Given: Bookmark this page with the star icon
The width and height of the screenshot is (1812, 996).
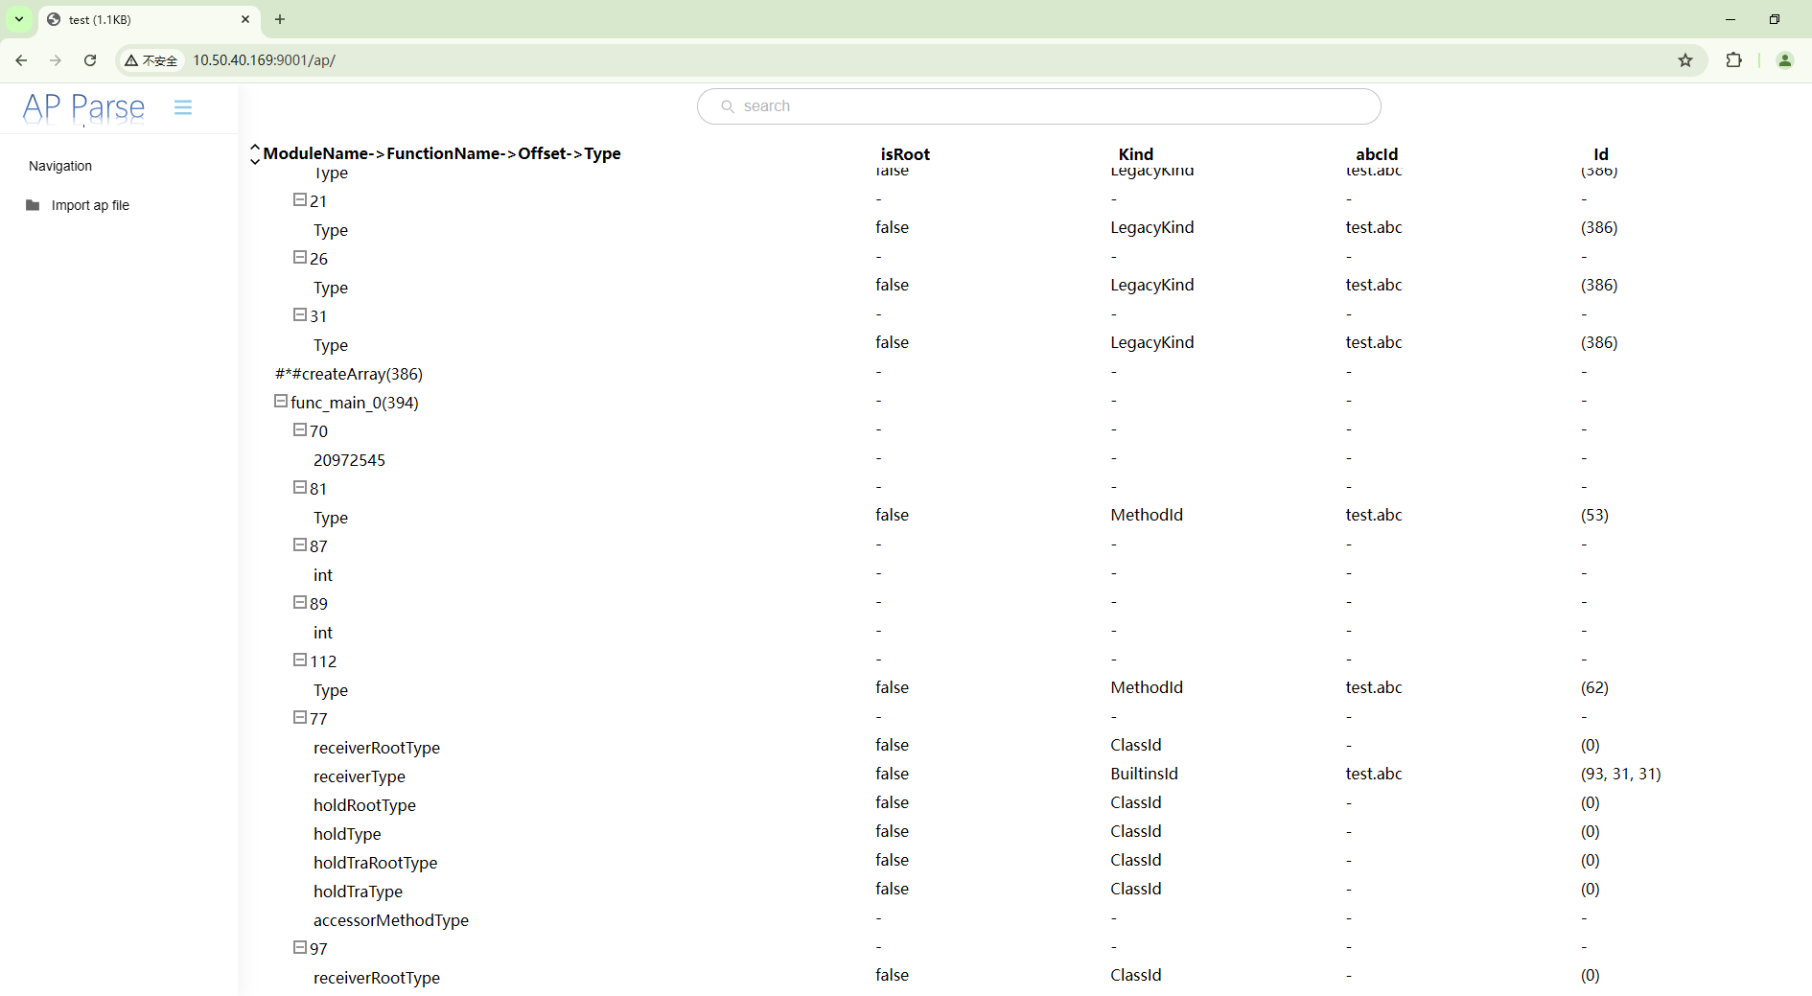Looking at the screenshot, I should (1685, 60).
